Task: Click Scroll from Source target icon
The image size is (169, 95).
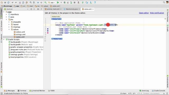Action: tap(31, 9)
